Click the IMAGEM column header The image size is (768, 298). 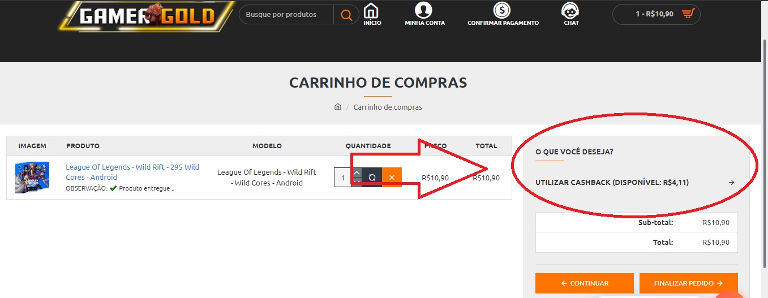coord(32,146)
